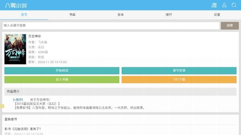Open the 万古神帝 book cover thumbnail

[x=15, y=49]
